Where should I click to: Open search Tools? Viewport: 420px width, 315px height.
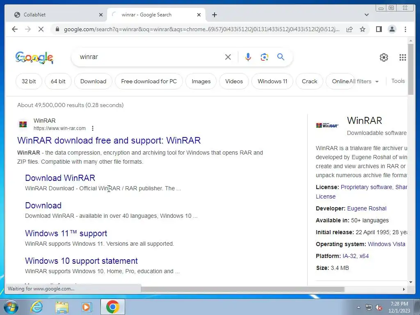point(398,81)
